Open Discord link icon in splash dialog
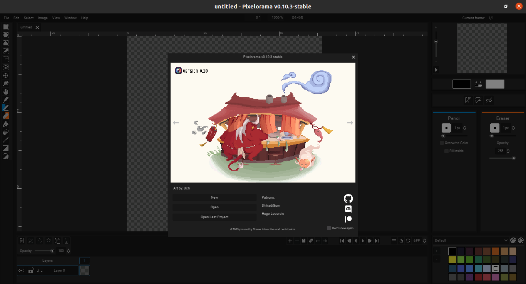The image size is (526, 284). point(348,209)
